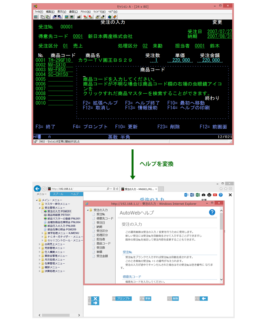This screenshot has width=263, height=323.
Task: Select 得意先コード in help topic tree
Action: click(x=104, y=218)
